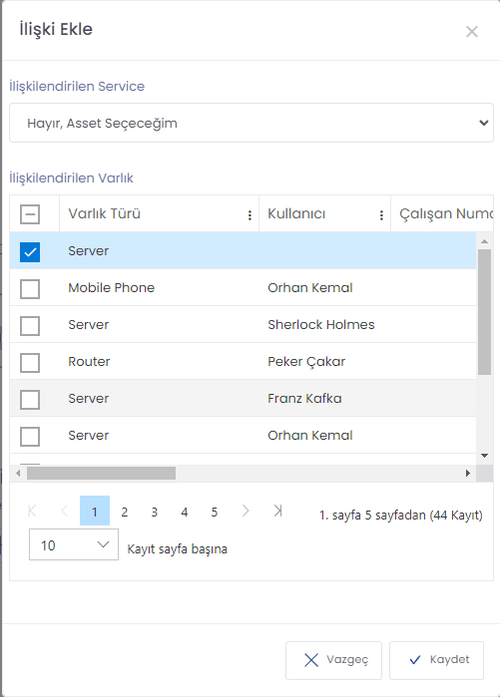Go to next page arrow in pager
Image resolution: width=500 pixels, height=697 pixels.
(246, 511)
